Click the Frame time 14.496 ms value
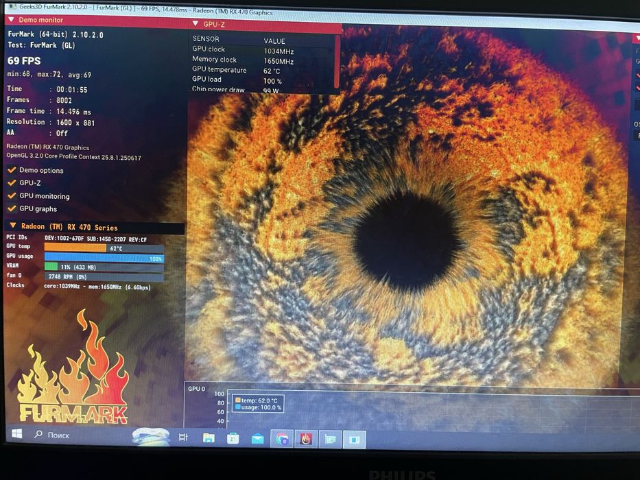Image resolution: width=640 pixels, height=480 pixels. (73, 111)
